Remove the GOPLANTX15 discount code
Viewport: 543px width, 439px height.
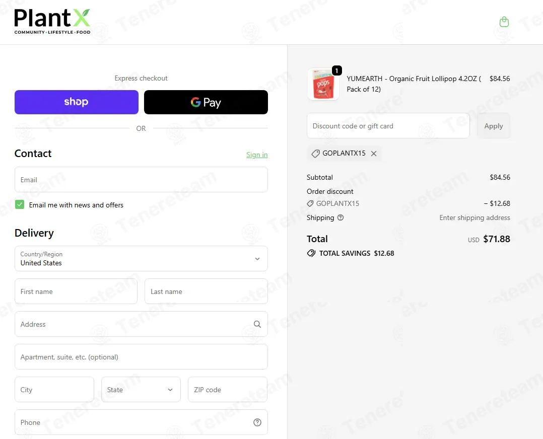click(374, 154)
